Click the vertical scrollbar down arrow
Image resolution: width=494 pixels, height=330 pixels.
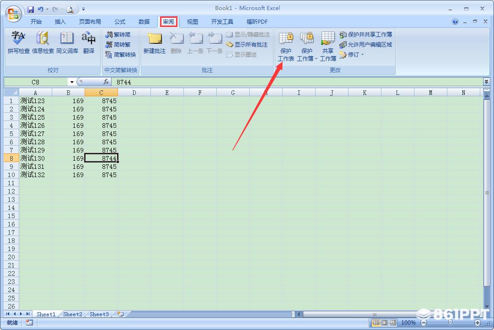tap(487, 307)
